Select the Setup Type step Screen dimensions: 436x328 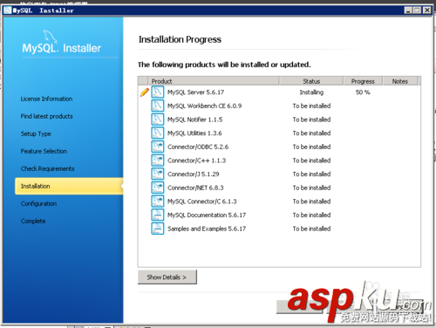pos(36,133)
